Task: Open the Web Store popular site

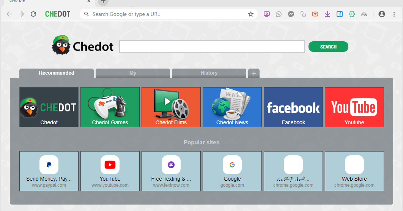Action: coord(354,171)
